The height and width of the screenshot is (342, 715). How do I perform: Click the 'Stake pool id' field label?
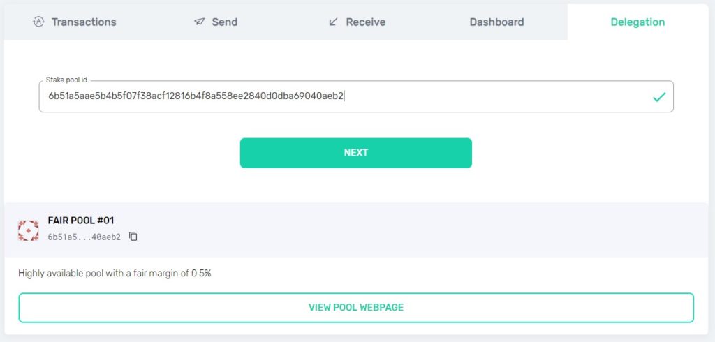click(x=66, y=80)
